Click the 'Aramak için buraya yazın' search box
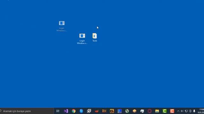The width and height of the screenshot is (204, 114). [x=27, y=111]
